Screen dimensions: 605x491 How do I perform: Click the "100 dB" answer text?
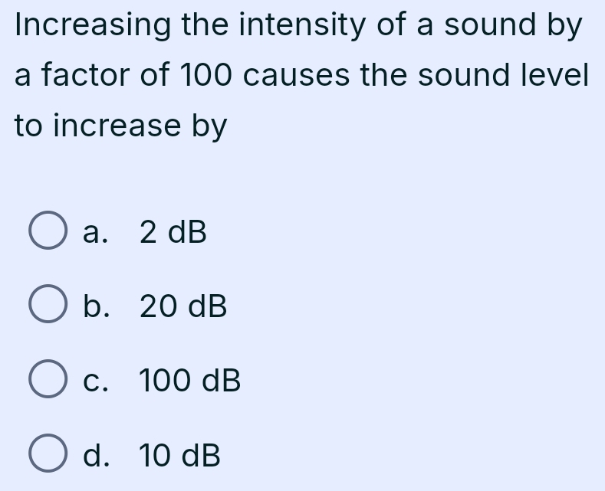pyautogui.click(x=190, y=381)
